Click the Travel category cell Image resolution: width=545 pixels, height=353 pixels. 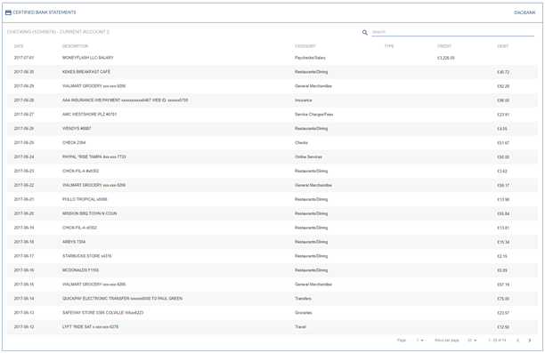click(300, 327)
